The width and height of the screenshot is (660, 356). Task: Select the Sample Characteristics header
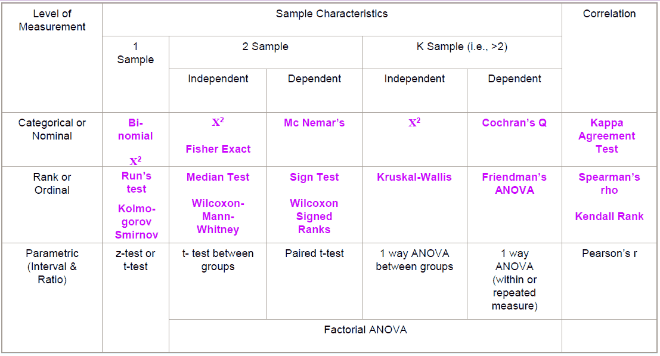pyautogui.click(x=331, y=14)
